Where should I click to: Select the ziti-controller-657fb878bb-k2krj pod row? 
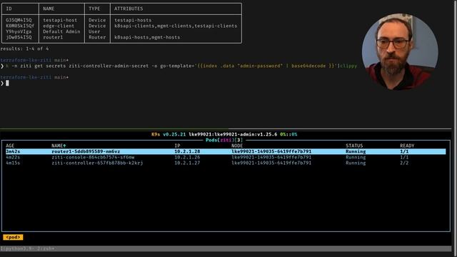point(226,163)
